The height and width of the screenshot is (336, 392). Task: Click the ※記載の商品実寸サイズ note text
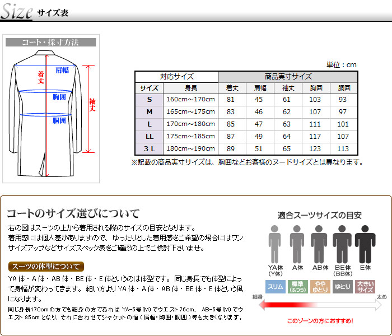(x=247, y=162)
